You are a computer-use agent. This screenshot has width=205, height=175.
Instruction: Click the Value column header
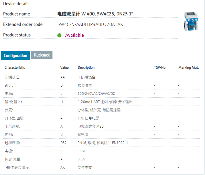64,68
